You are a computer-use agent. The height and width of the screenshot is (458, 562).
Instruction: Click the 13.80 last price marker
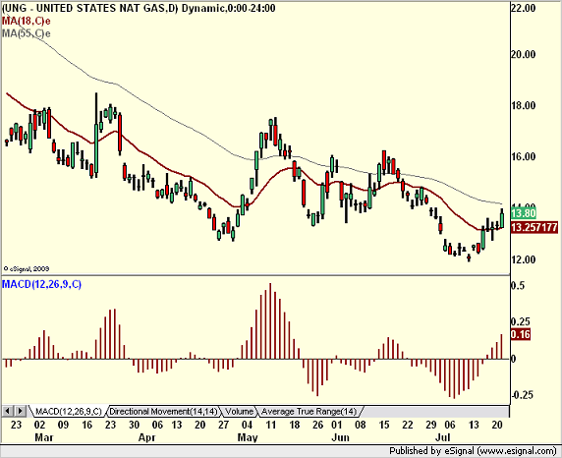(524, 213)
